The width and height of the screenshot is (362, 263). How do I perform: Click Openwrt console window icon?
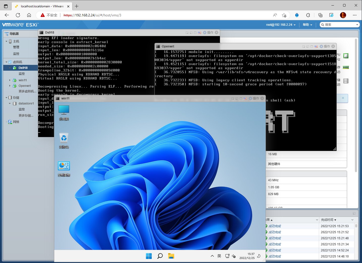(158, 46)
